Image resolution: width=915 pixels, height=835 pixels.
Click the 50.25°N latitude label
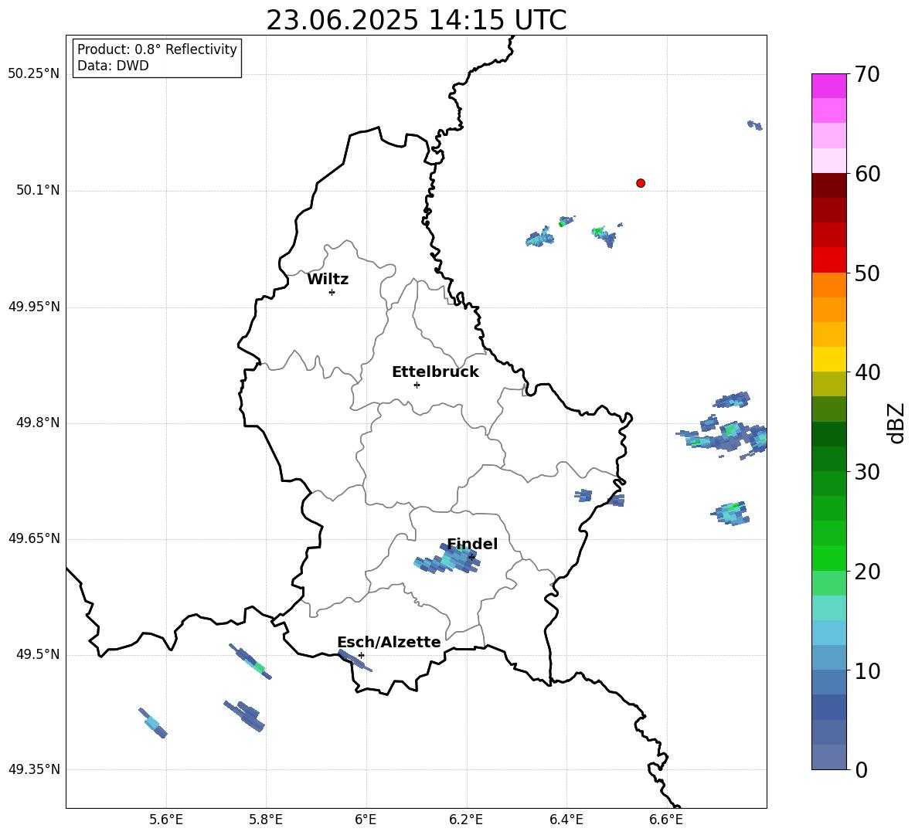34,74
